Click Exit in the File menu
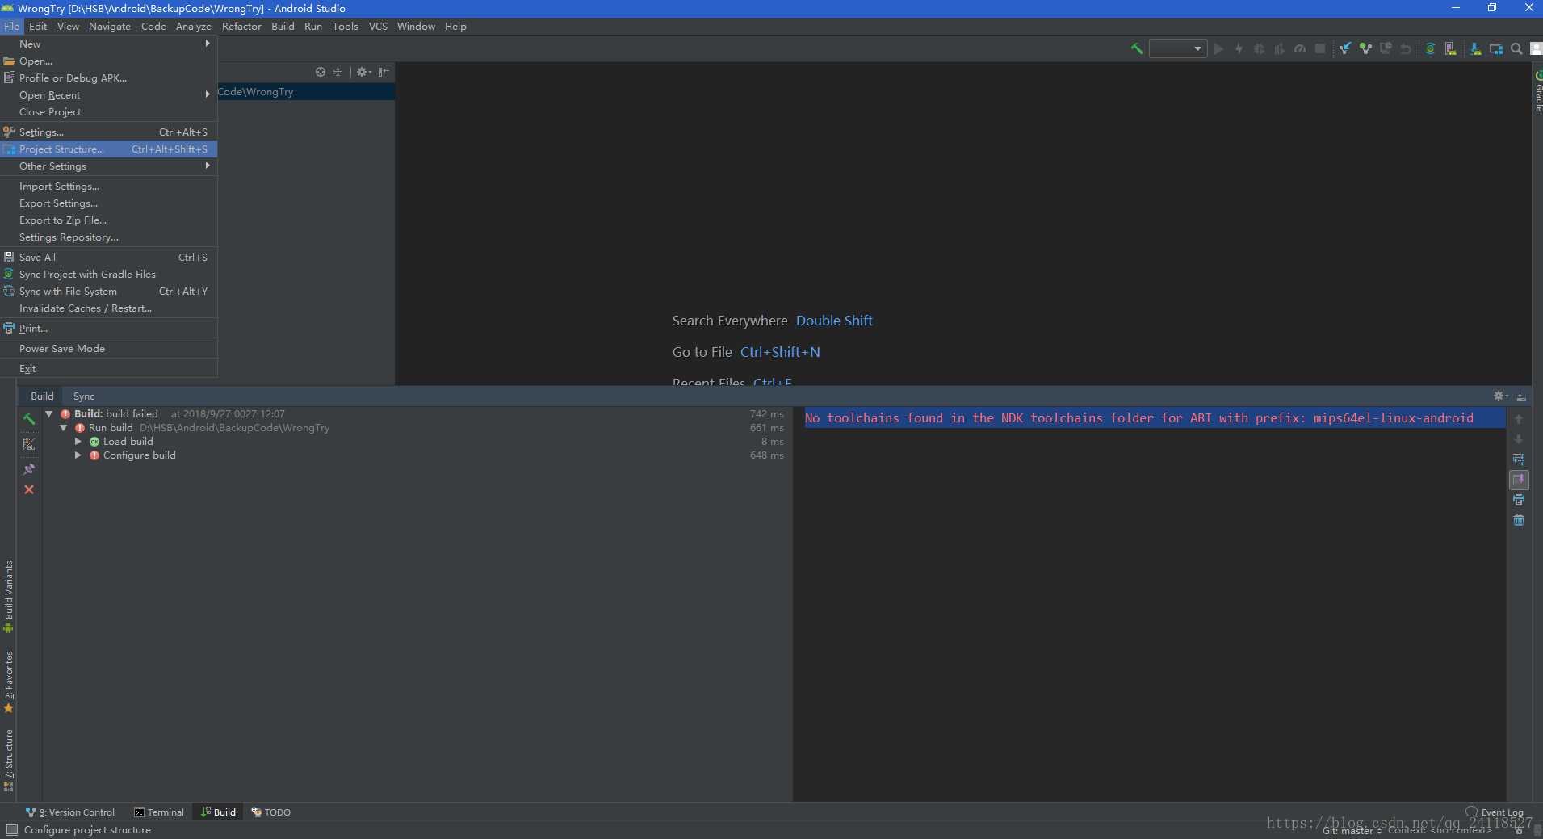This screenshot has width=1543, height=839. [x=109, y=369]
